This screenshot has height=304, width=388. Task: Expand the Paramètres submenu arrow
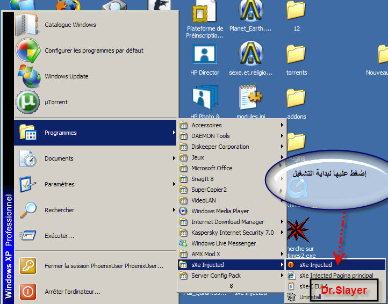[x=174, y=184]
